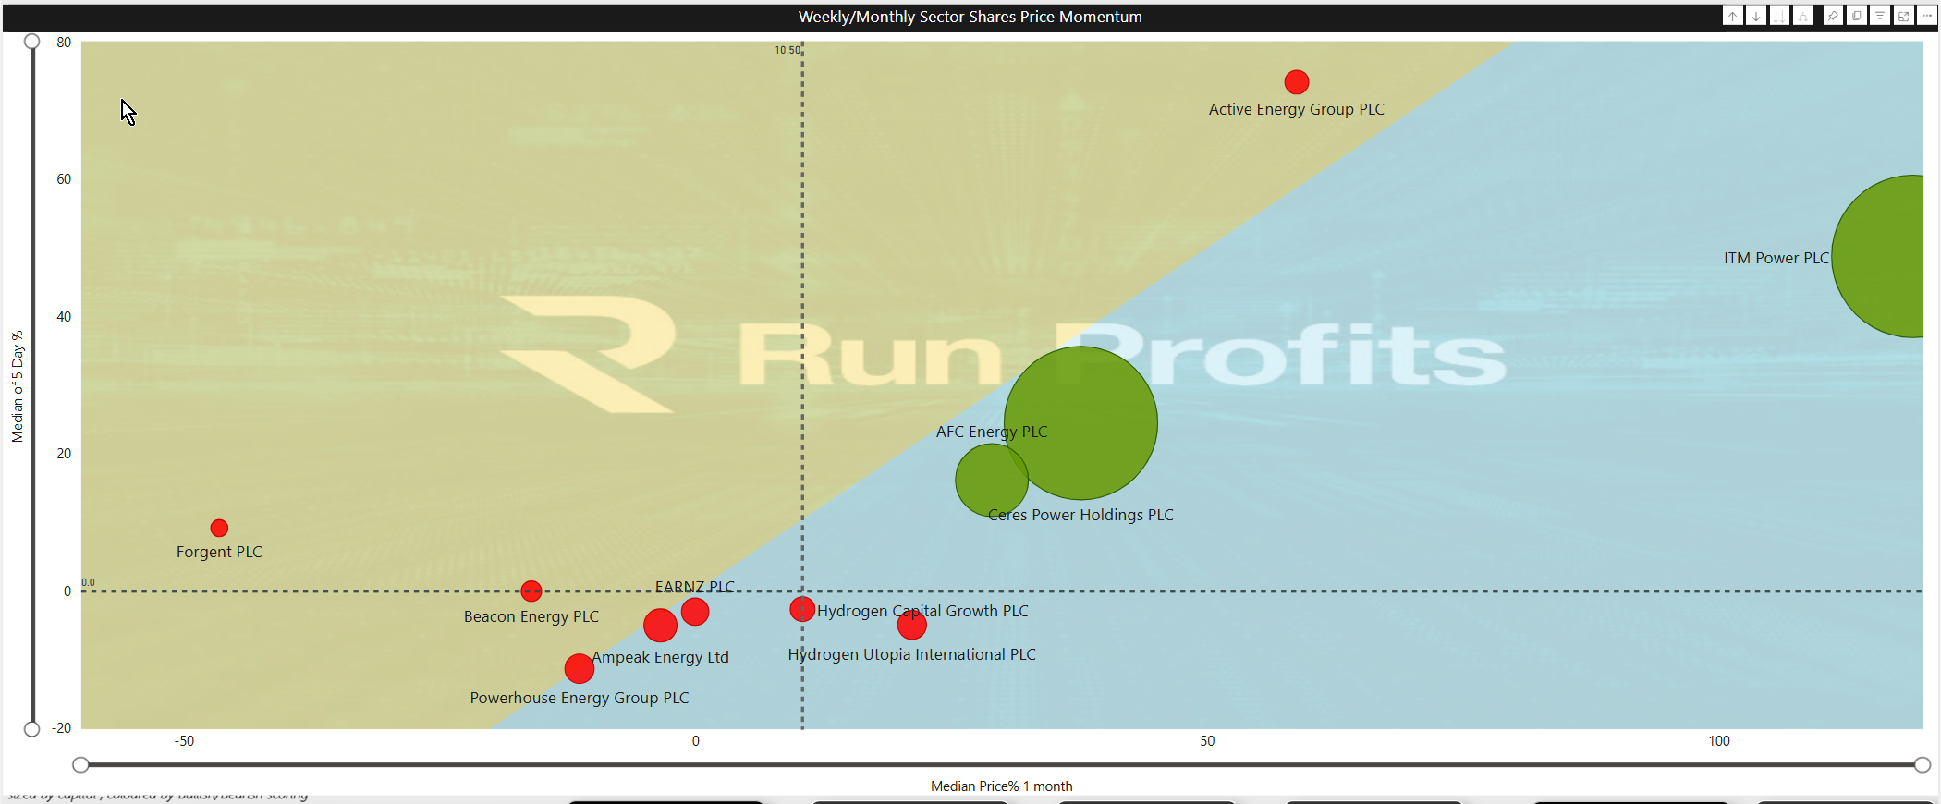1941x804 pixels.
Task: Expand all down one hierarchy level
Action: [1803, 16]
